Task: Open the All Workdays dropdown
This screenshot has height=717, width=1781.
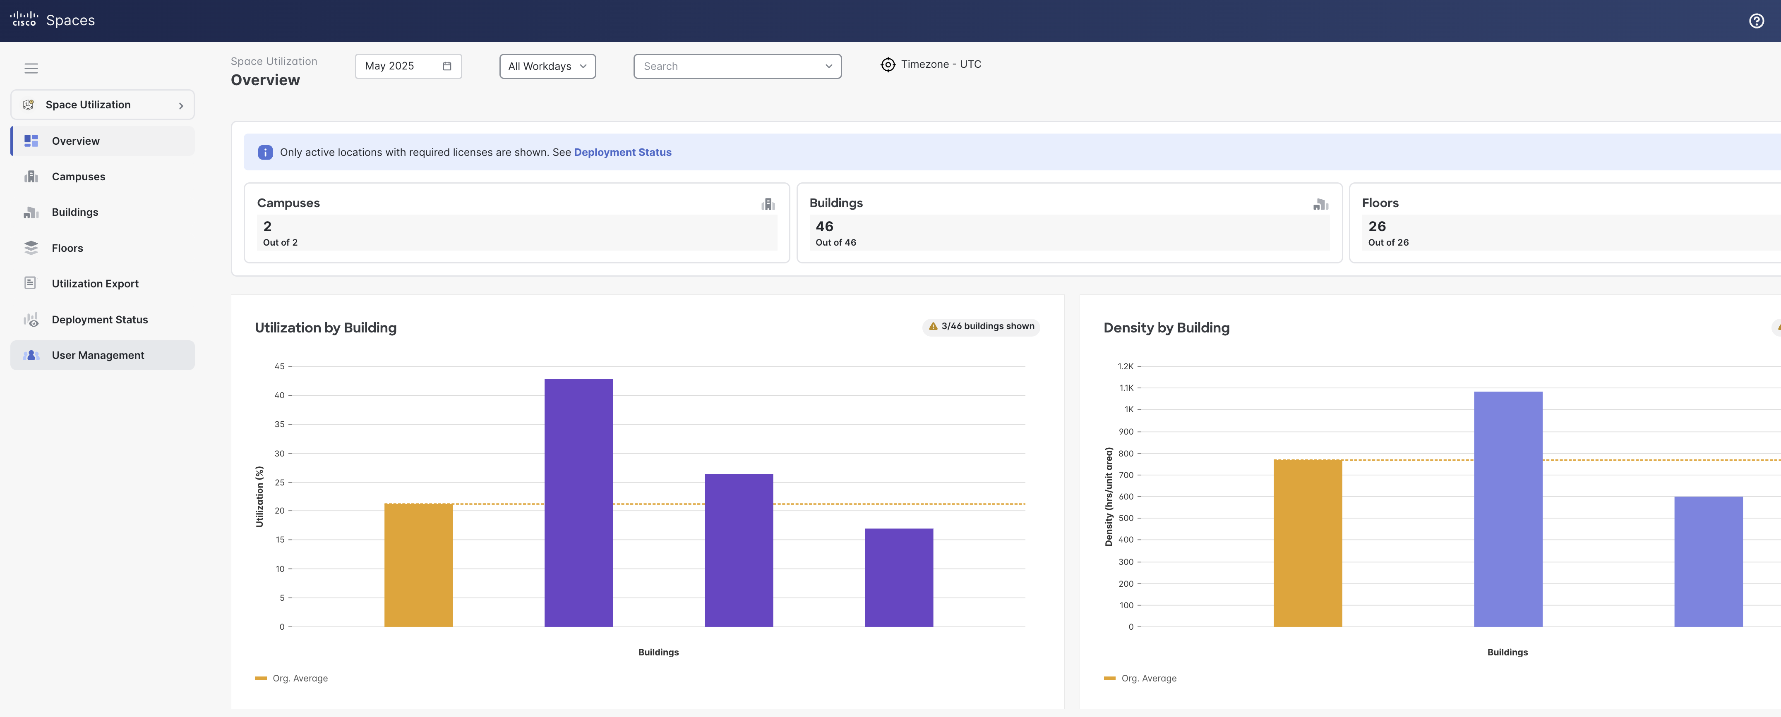Action: tap(547, 66)
